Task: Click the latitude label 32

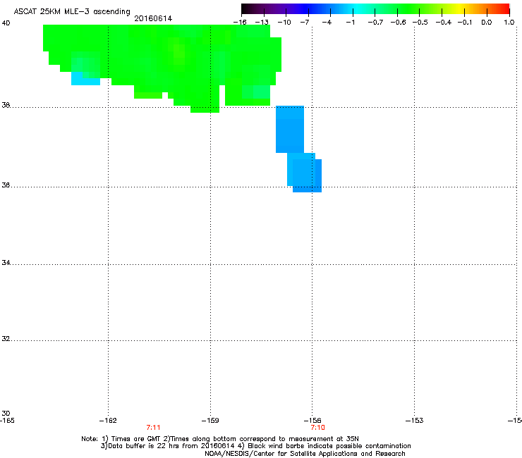Action: (6, 339)
